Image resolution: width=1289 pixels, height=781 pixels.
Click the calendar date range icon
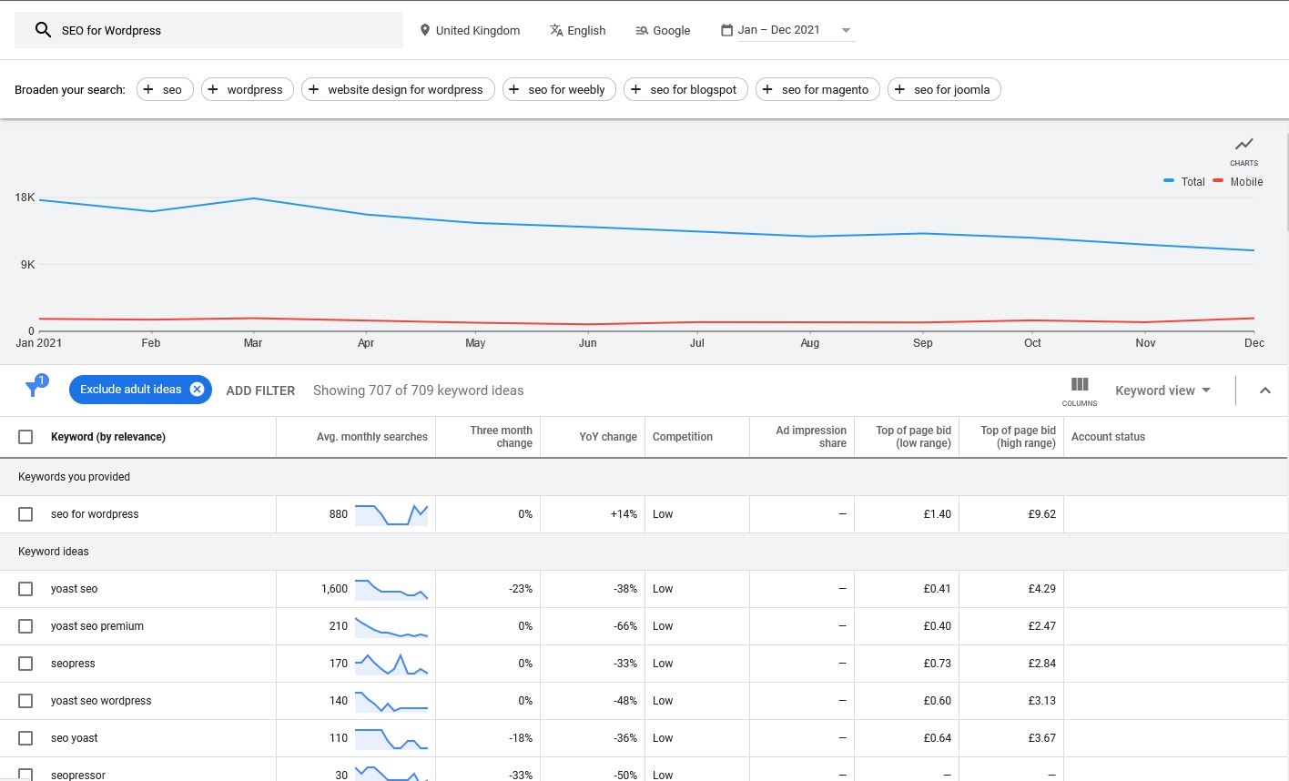tap(726, 30)
